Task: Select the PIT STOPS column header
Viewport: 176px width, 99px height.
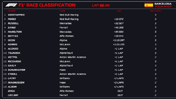Action: point(155,11)
